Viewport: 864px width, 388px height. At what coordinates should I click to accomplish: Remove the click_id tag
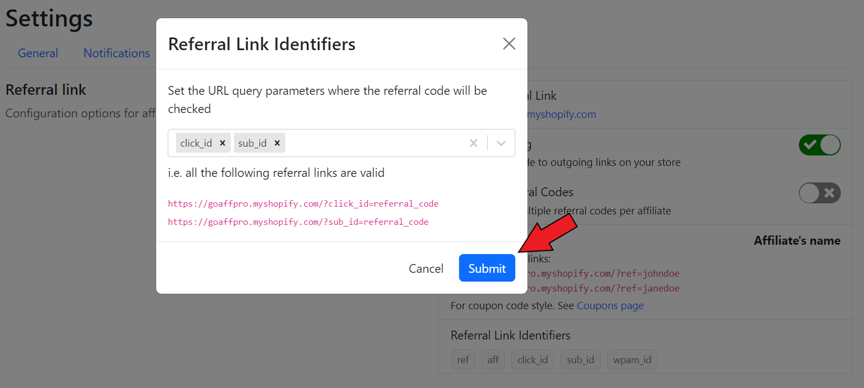[222, 143]
